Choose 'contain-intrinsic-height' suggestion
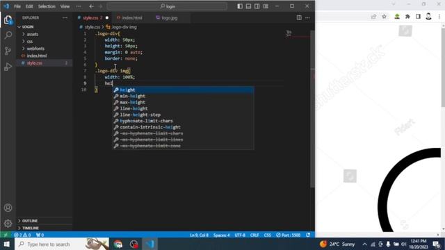445x250 pixels. (183, 127)
